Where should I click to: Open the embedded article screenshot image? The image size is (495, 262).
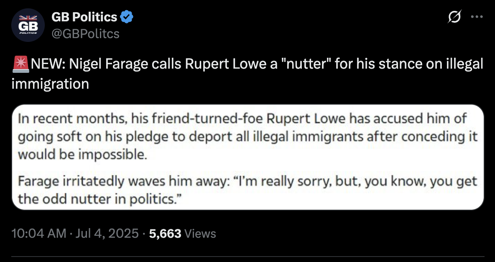[x=248, y=157]
